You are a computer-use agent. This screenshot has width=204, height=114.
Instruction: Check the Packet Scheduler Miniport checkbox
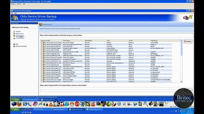pos(42,76)
